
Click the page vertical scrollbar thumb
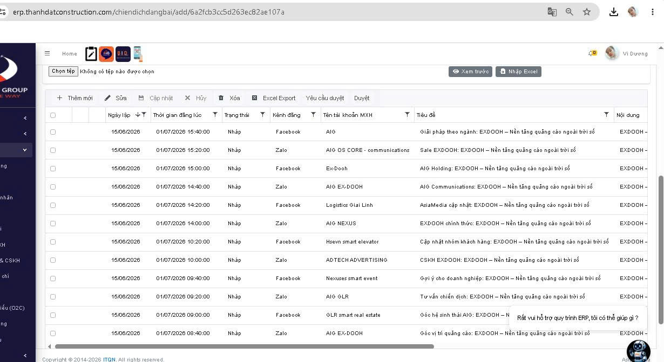[661, 250]
